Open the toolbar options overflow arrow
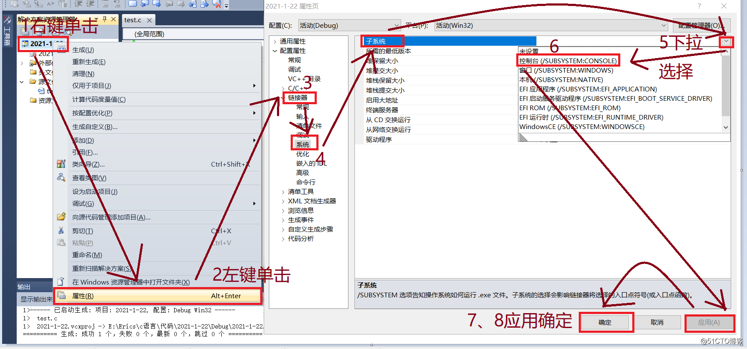Viewport: 747px width, 349px height. point(226,5)
